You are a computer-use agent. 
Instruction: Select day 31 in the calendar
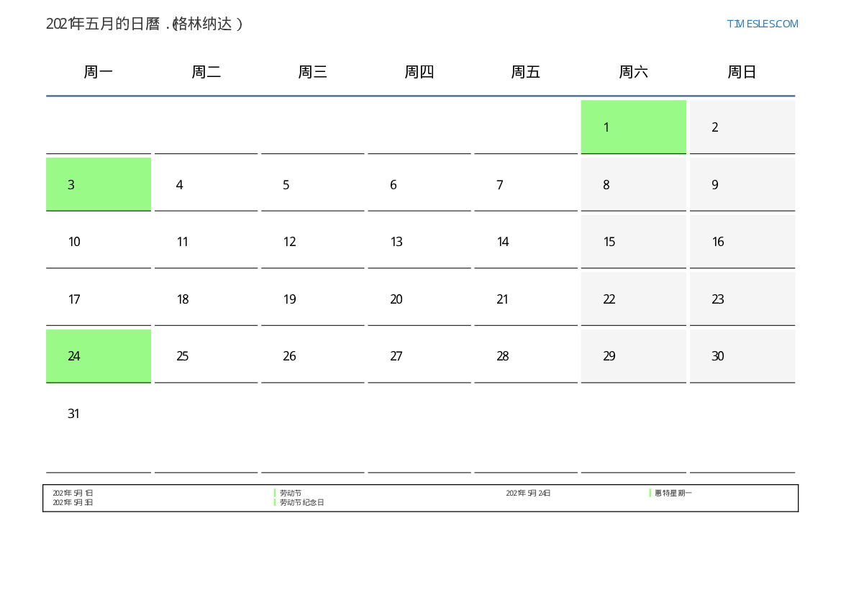pyautogui.click(x=98, y=430)
